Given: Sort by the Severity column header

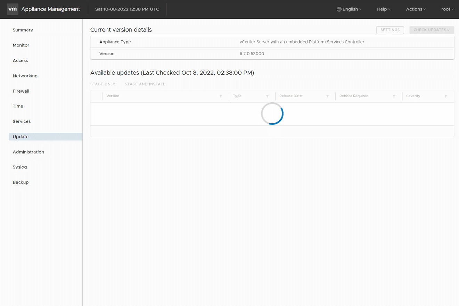Looking at the screenshot, I should pos(413,96).
